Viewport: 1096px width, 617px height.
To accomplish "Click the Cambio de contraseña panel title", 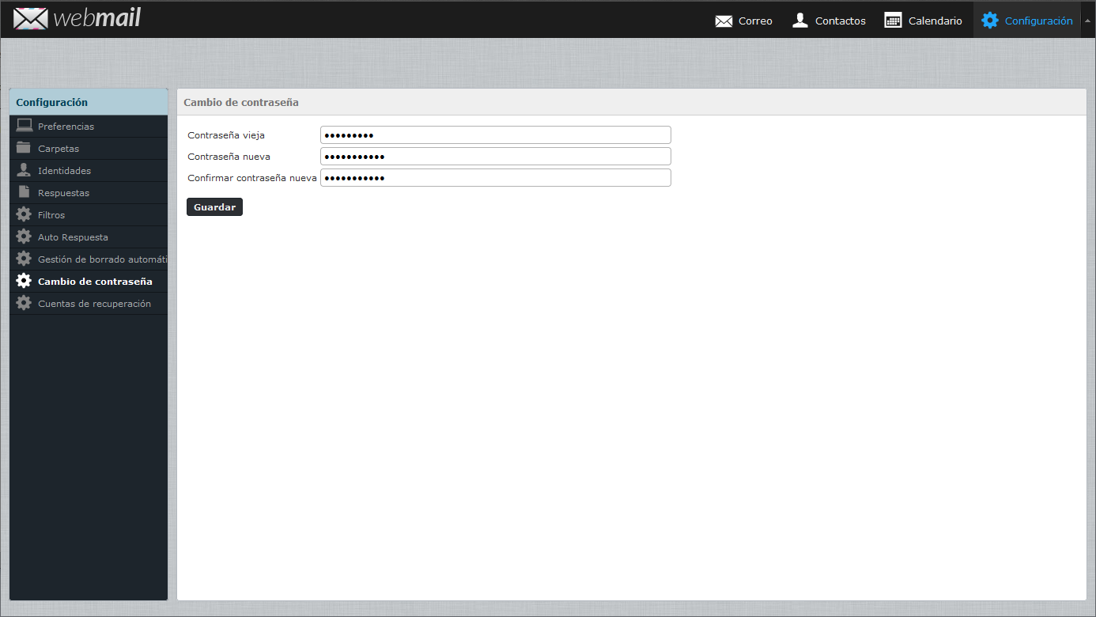I will pyautogui.click(x=241, y=103).
